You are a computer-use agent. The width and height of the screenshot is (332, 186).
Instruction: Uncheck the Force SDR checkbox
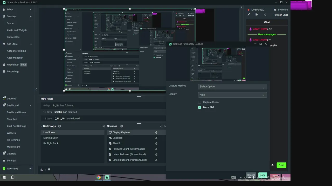(199, 107)
